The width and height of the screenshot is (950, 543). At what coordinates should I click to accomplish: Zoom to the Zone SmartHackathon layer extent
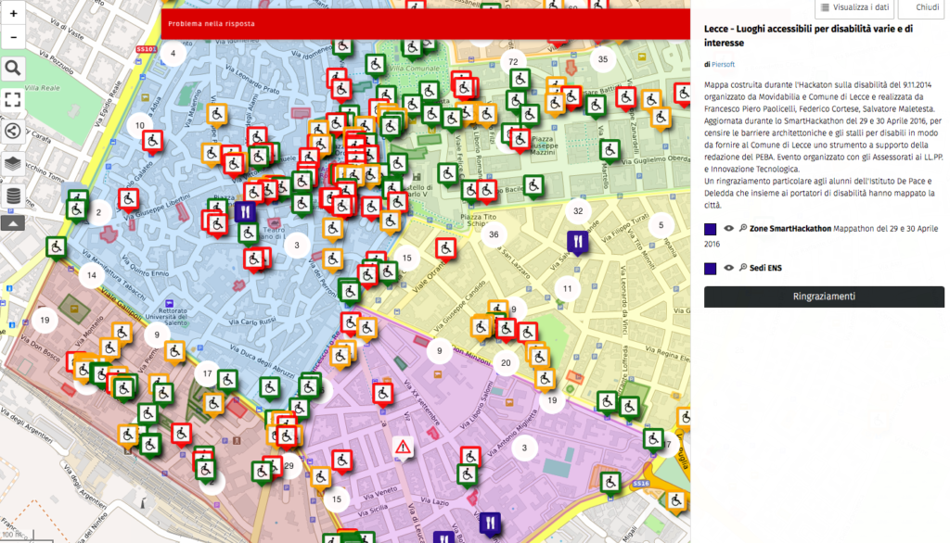click(x=743, y=228)
